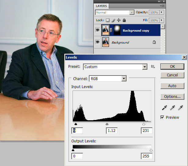This screenshot has width=188, height=166.
Task: Click the OK button
Action: [172, 67]
